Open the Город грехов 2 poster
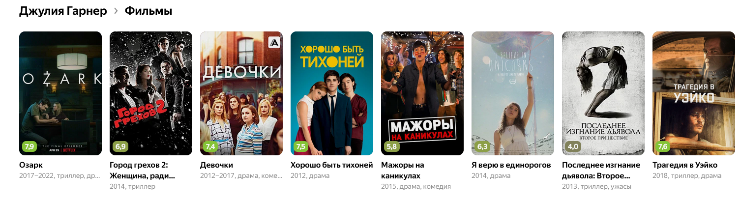The width and height of the screenshot is (741, 202). [x=151, y=93]
